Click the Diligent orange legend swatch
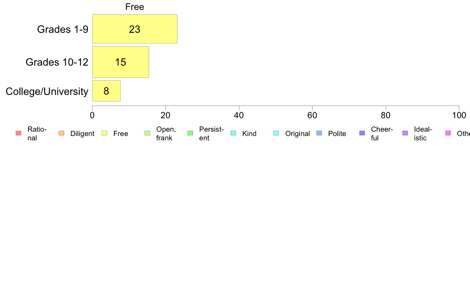 (x=61, y=133)
